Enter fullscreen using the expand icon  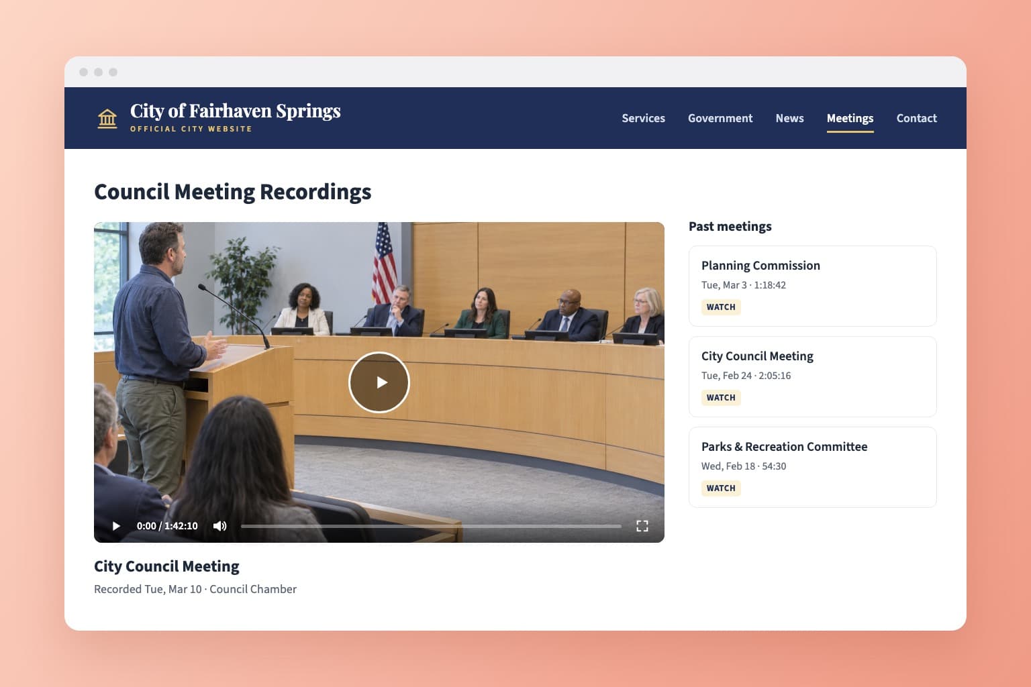642,526
